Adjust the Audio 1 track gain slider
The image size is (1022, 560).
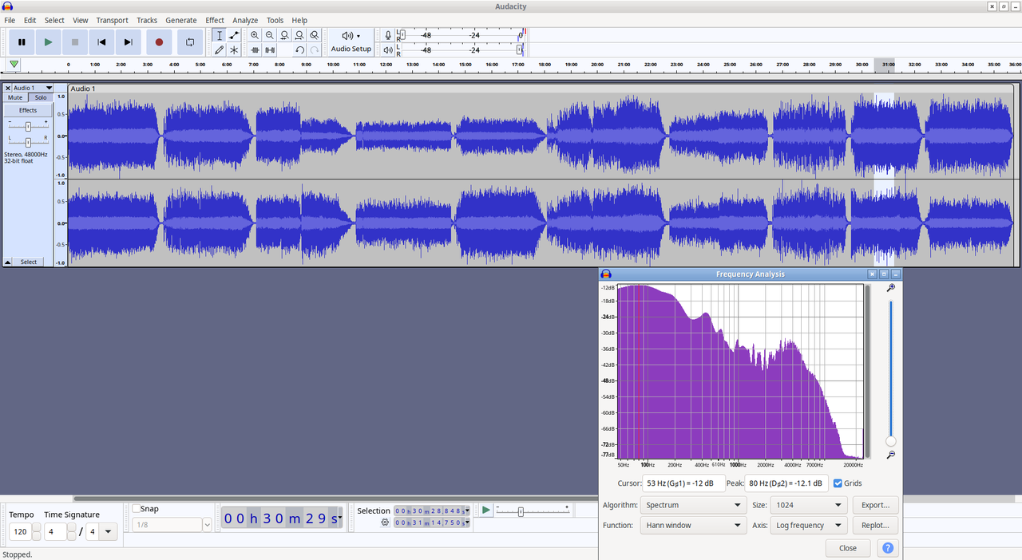click(28, 126)
